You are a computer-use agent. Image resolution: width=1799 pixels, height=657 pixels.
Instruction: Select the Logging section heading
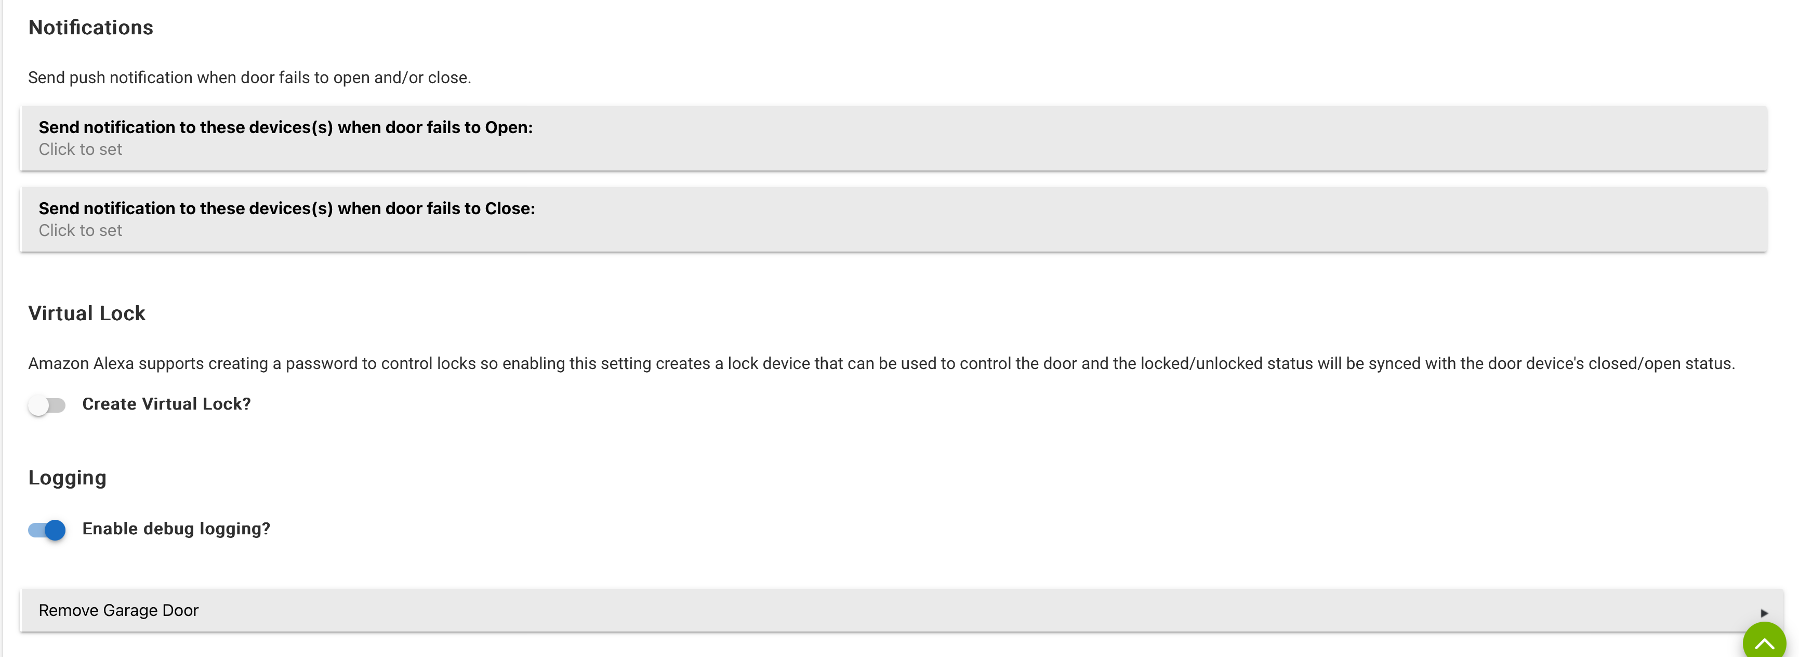click(x=67, y=478)
